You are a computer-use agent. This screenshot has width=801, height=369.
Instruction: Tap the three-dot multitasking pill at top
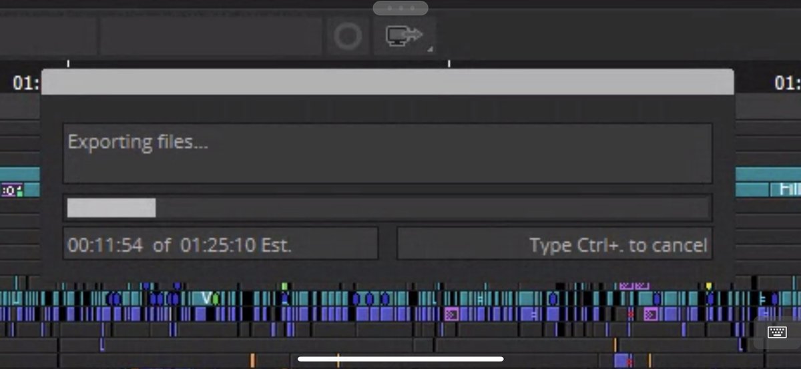coord(400,8)
